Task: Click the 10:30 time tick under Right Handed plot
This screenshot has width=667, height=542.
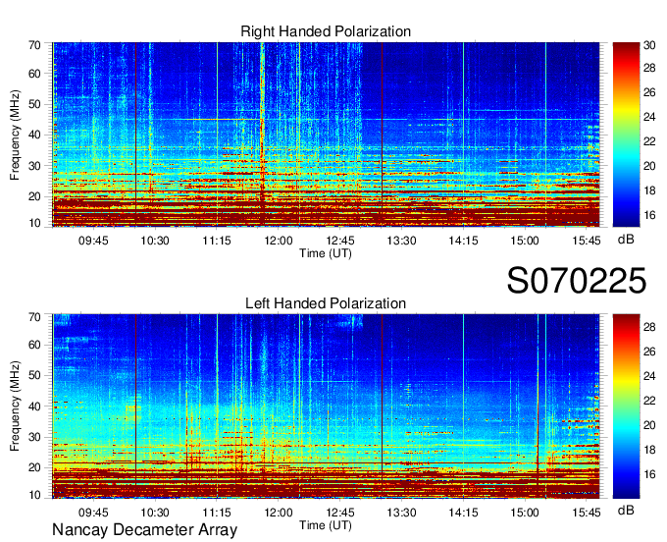Action: point(155,241)
